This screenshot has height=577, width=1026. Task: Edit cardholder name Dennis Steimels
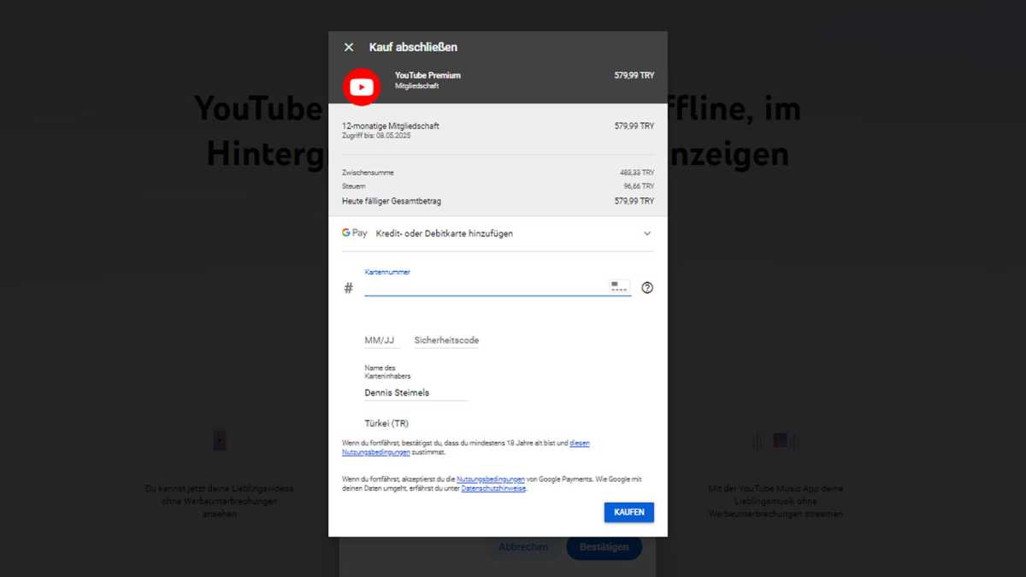416,393
